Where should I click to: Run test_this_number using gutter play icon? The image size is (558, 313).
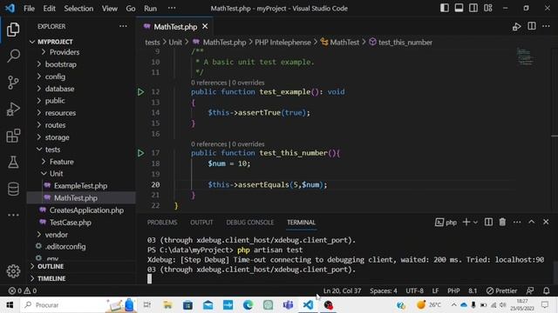140,153
